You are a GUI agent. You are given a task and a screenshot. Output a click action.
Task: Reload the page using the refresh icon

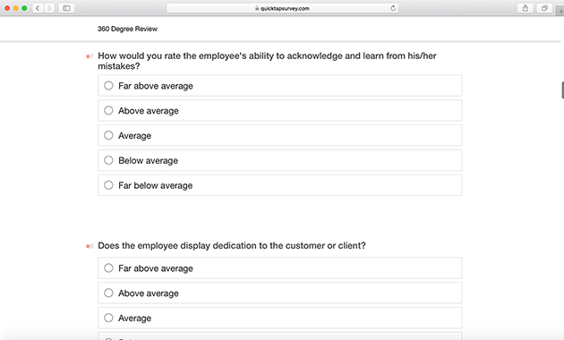point(393,8)
